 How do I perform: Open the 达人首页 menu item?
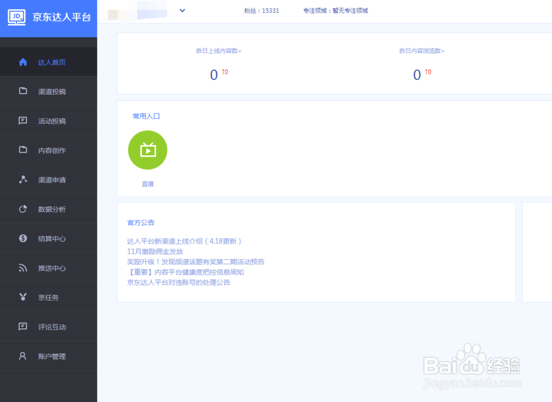(x=49, y=62)
